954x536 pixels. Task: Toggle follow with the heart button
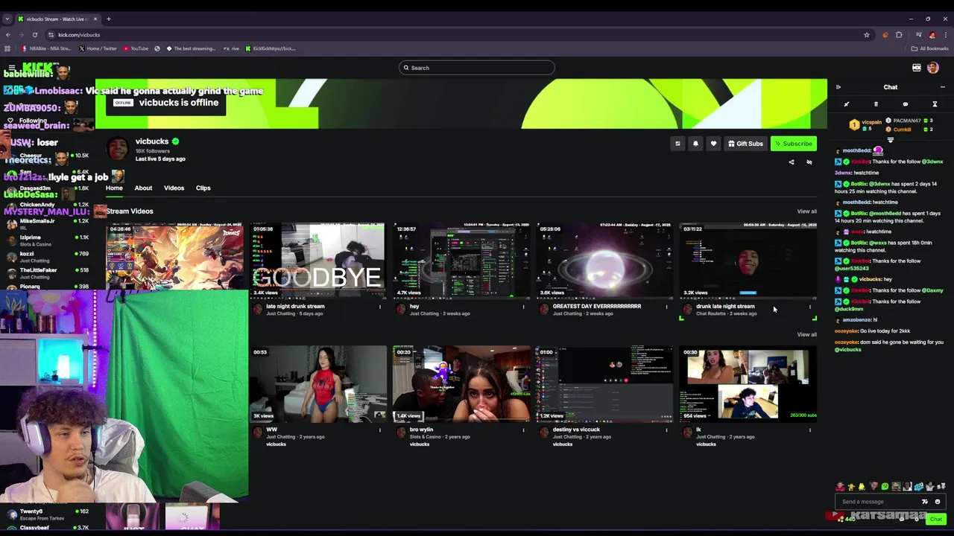(713, 144)
